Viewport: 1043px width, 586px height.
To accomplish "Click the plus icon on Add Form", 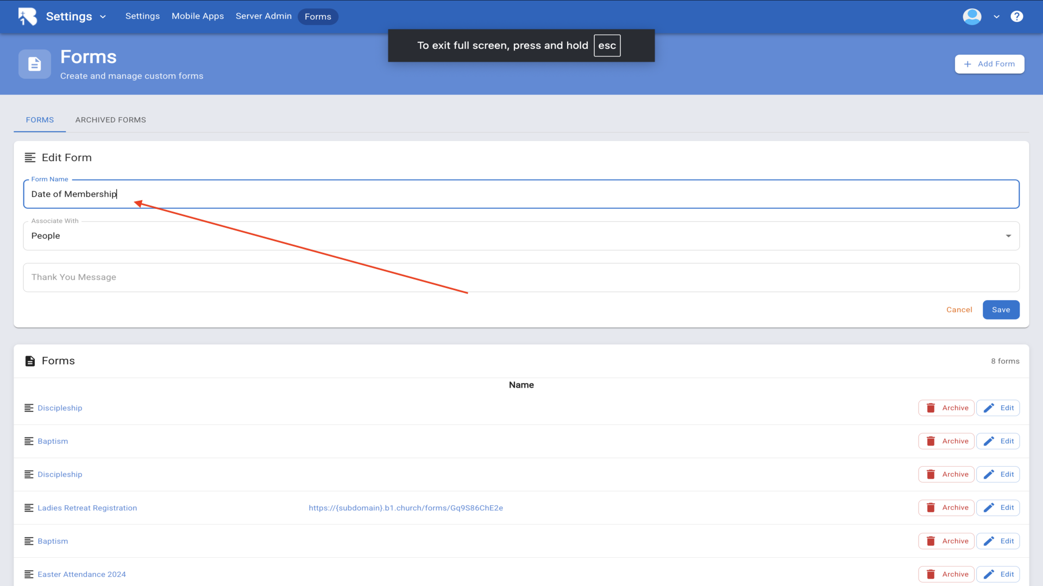I will (967, 64).
